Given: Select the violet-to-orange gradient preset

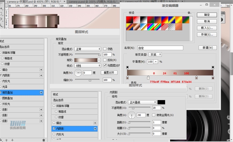Looking at the screenshot, I should pyautogui.click(x=158, y=20).
